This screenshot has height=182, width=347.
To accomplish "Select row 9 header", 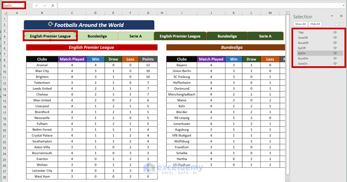I will pyautogui.click(x=5, y=65).
